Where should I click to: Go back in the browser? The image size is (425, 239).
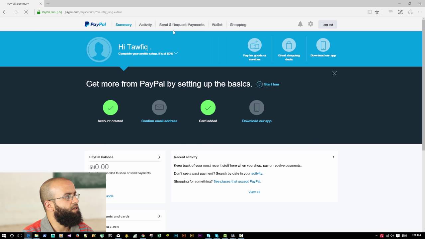coord(5,12)
